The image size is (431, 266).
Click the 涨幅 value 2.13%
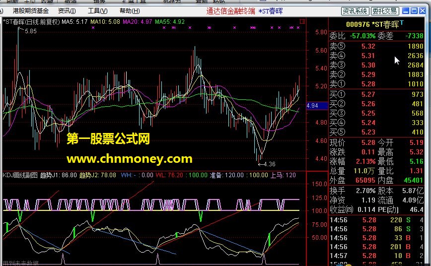click(366, 161)
